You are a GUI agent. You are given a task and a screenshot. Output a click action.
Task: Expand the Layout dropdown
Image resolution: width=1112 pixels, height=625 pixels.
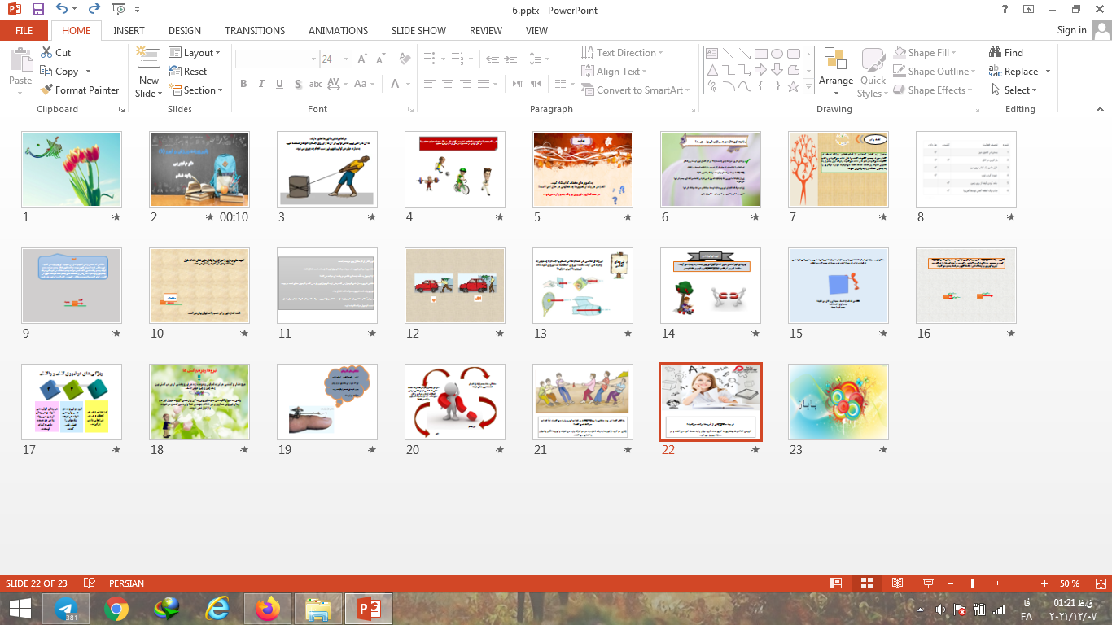pyautogui.click(x=195, y=52)
